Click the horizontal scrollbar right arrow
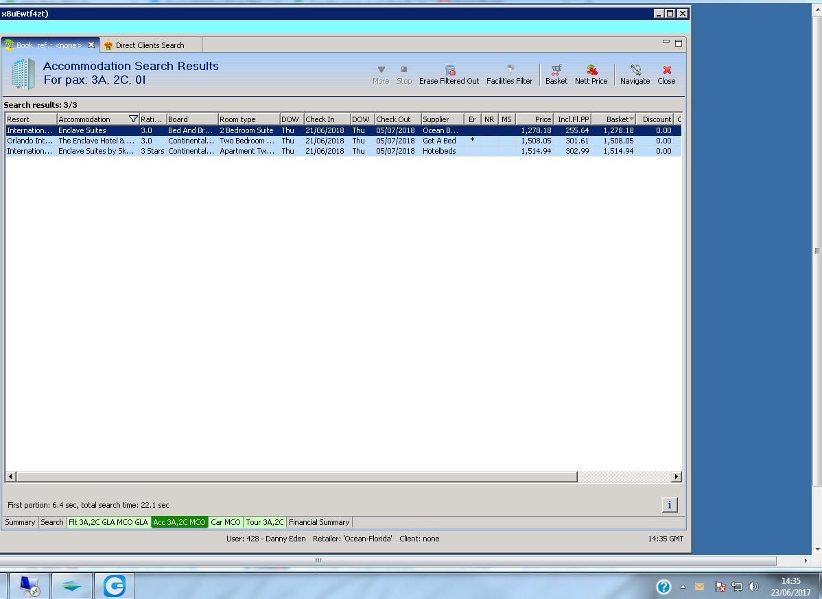Screen dimensions: 822x599 pyautogui.click(x=677, y=476)
